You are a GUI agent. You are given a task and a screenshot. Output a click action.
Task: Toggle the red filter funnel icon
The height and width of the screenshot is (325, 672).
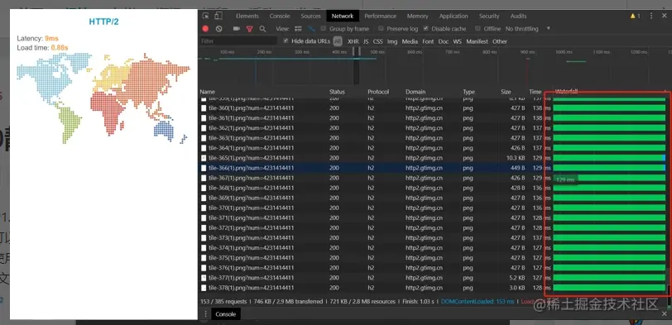tap(249, 29)
